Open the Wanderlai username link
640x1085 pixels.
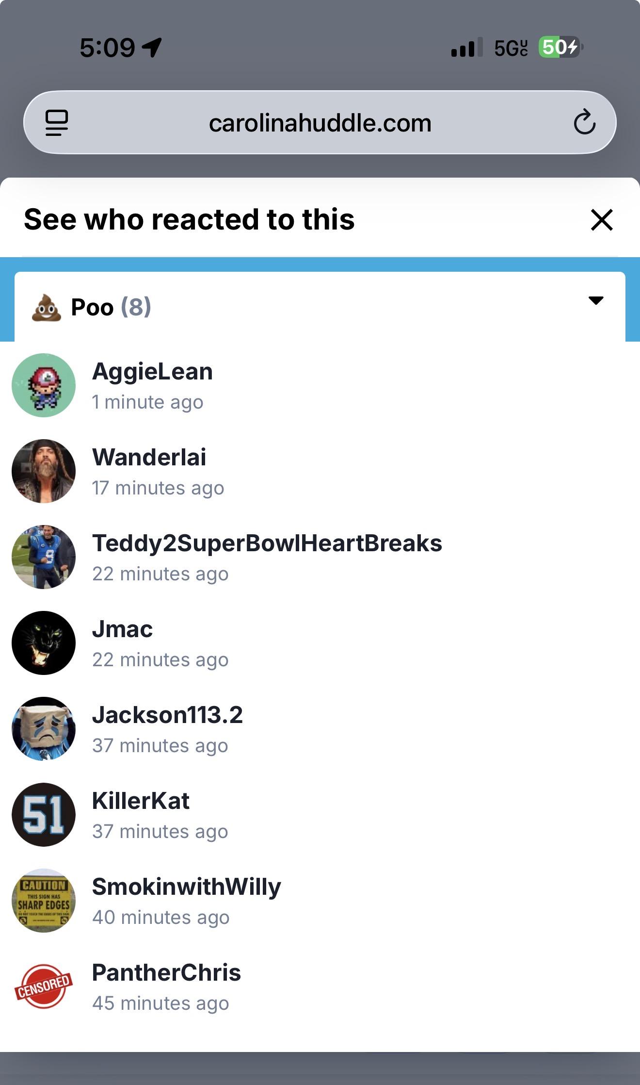tap(149, 458)
